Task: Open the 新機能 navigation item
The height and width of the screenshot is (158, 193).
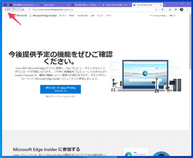Action: (x=72, y=16)
